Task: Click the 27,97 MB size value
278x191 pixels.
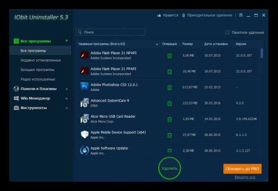Action: pyautogui.click(x=189, y=135)
